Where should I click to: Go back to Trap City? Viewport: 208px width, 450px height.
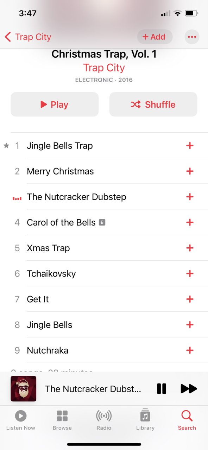[28, 37]
